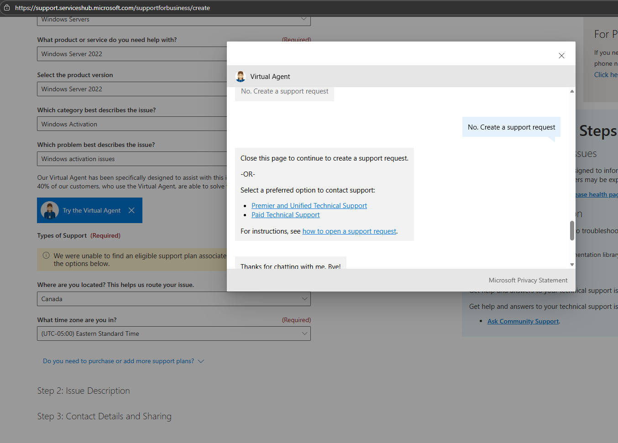Click the 'Click he' link in the right panel
618x443 pixels.
click(606, 75)
